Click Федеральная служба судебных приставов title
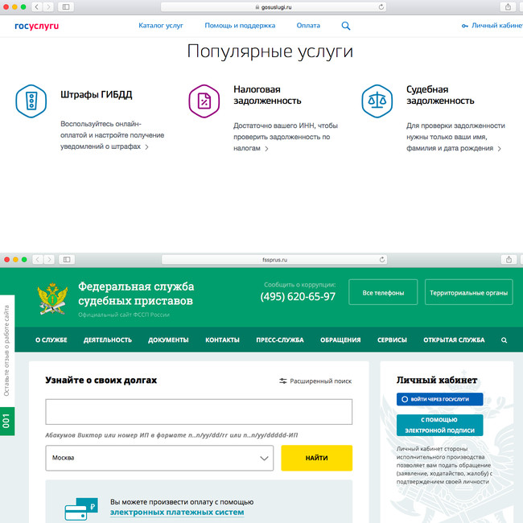This screenshot has width=523, height=523. coord(136,294)
